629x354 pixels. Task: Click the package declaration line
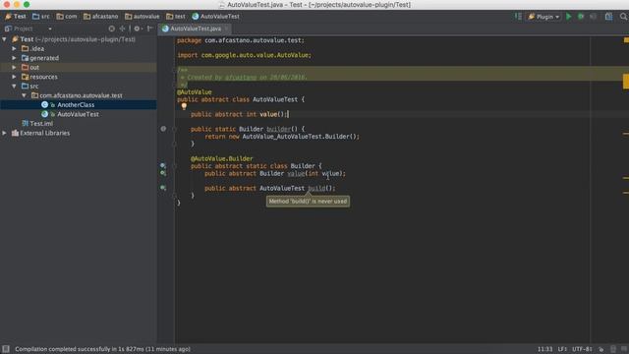click(x=241, y=40)
